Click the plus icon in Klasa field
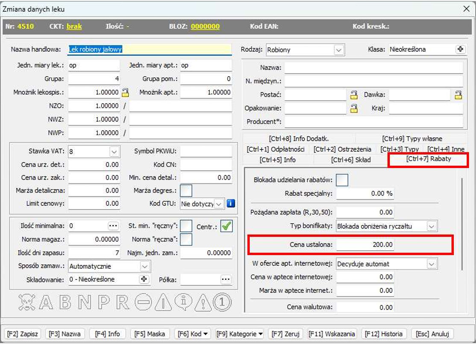Screen dimensions: 476x344 460,49
